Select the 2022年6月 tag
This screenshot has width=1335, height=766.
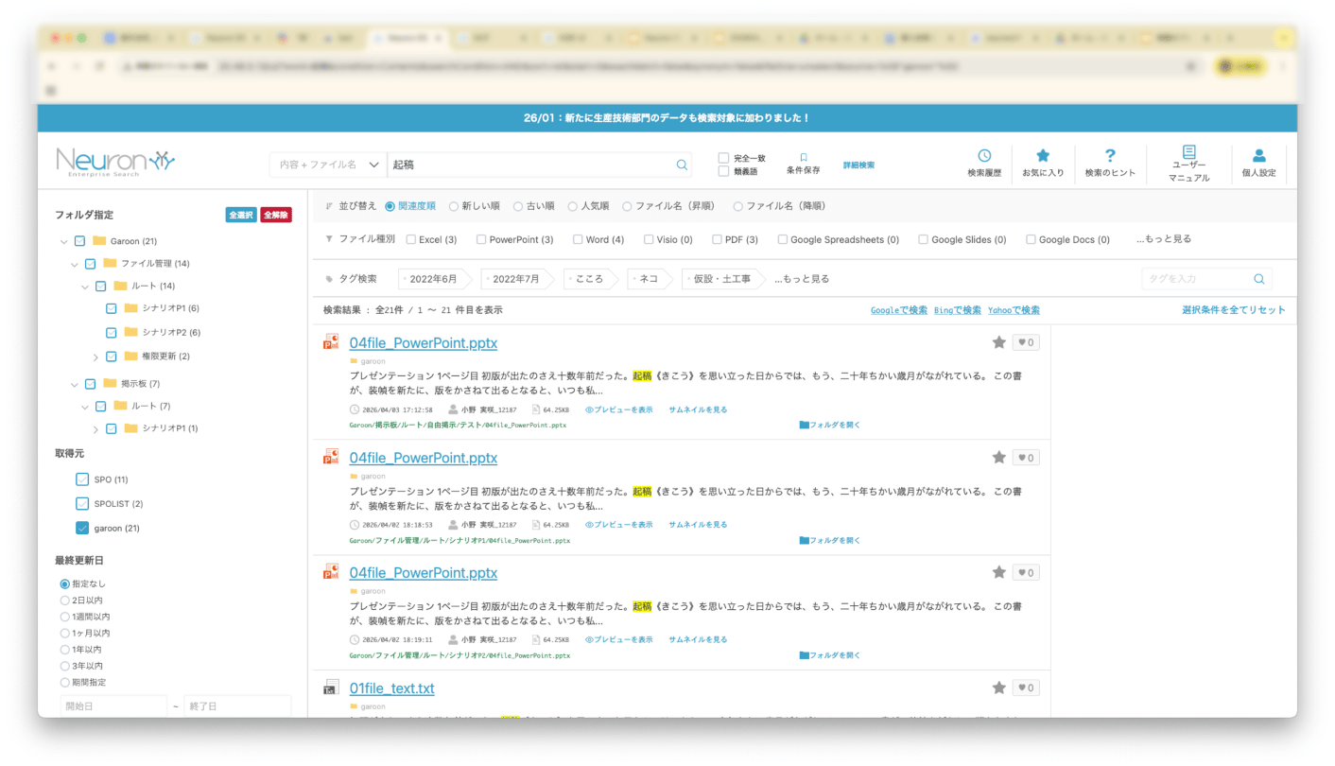tap(433, 279)
